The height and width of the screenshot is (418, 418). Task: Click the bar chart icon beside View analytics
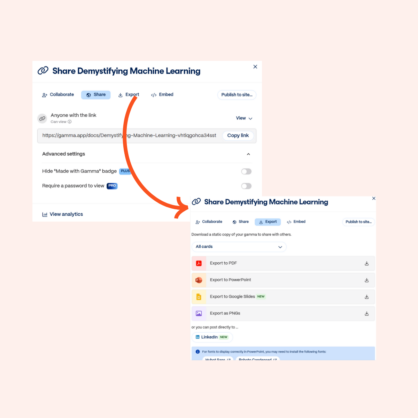45,215
